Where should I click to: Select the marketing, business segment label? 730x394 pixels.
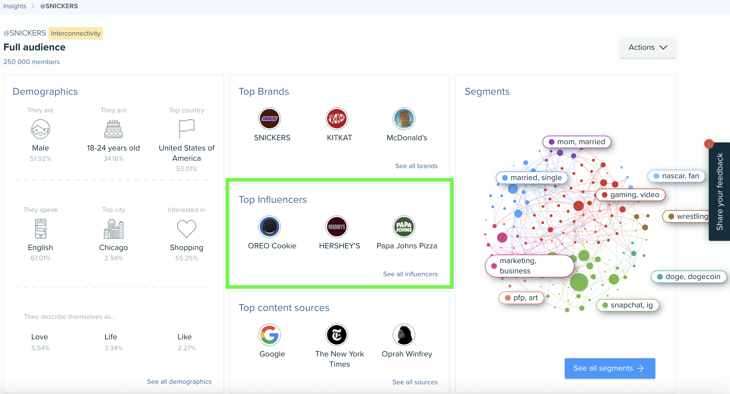tap(529, 266)
